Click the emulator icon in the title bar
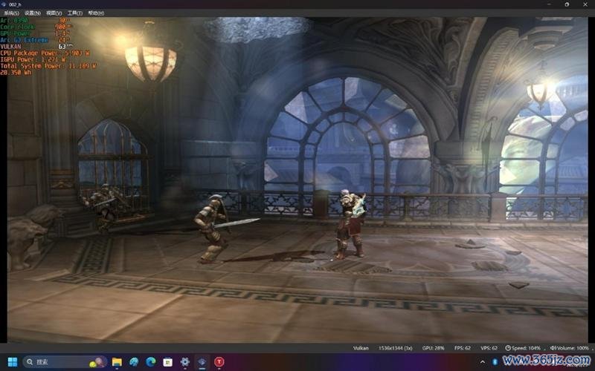Viewport: 595px width, 371px height. click(x=4, y=4)
